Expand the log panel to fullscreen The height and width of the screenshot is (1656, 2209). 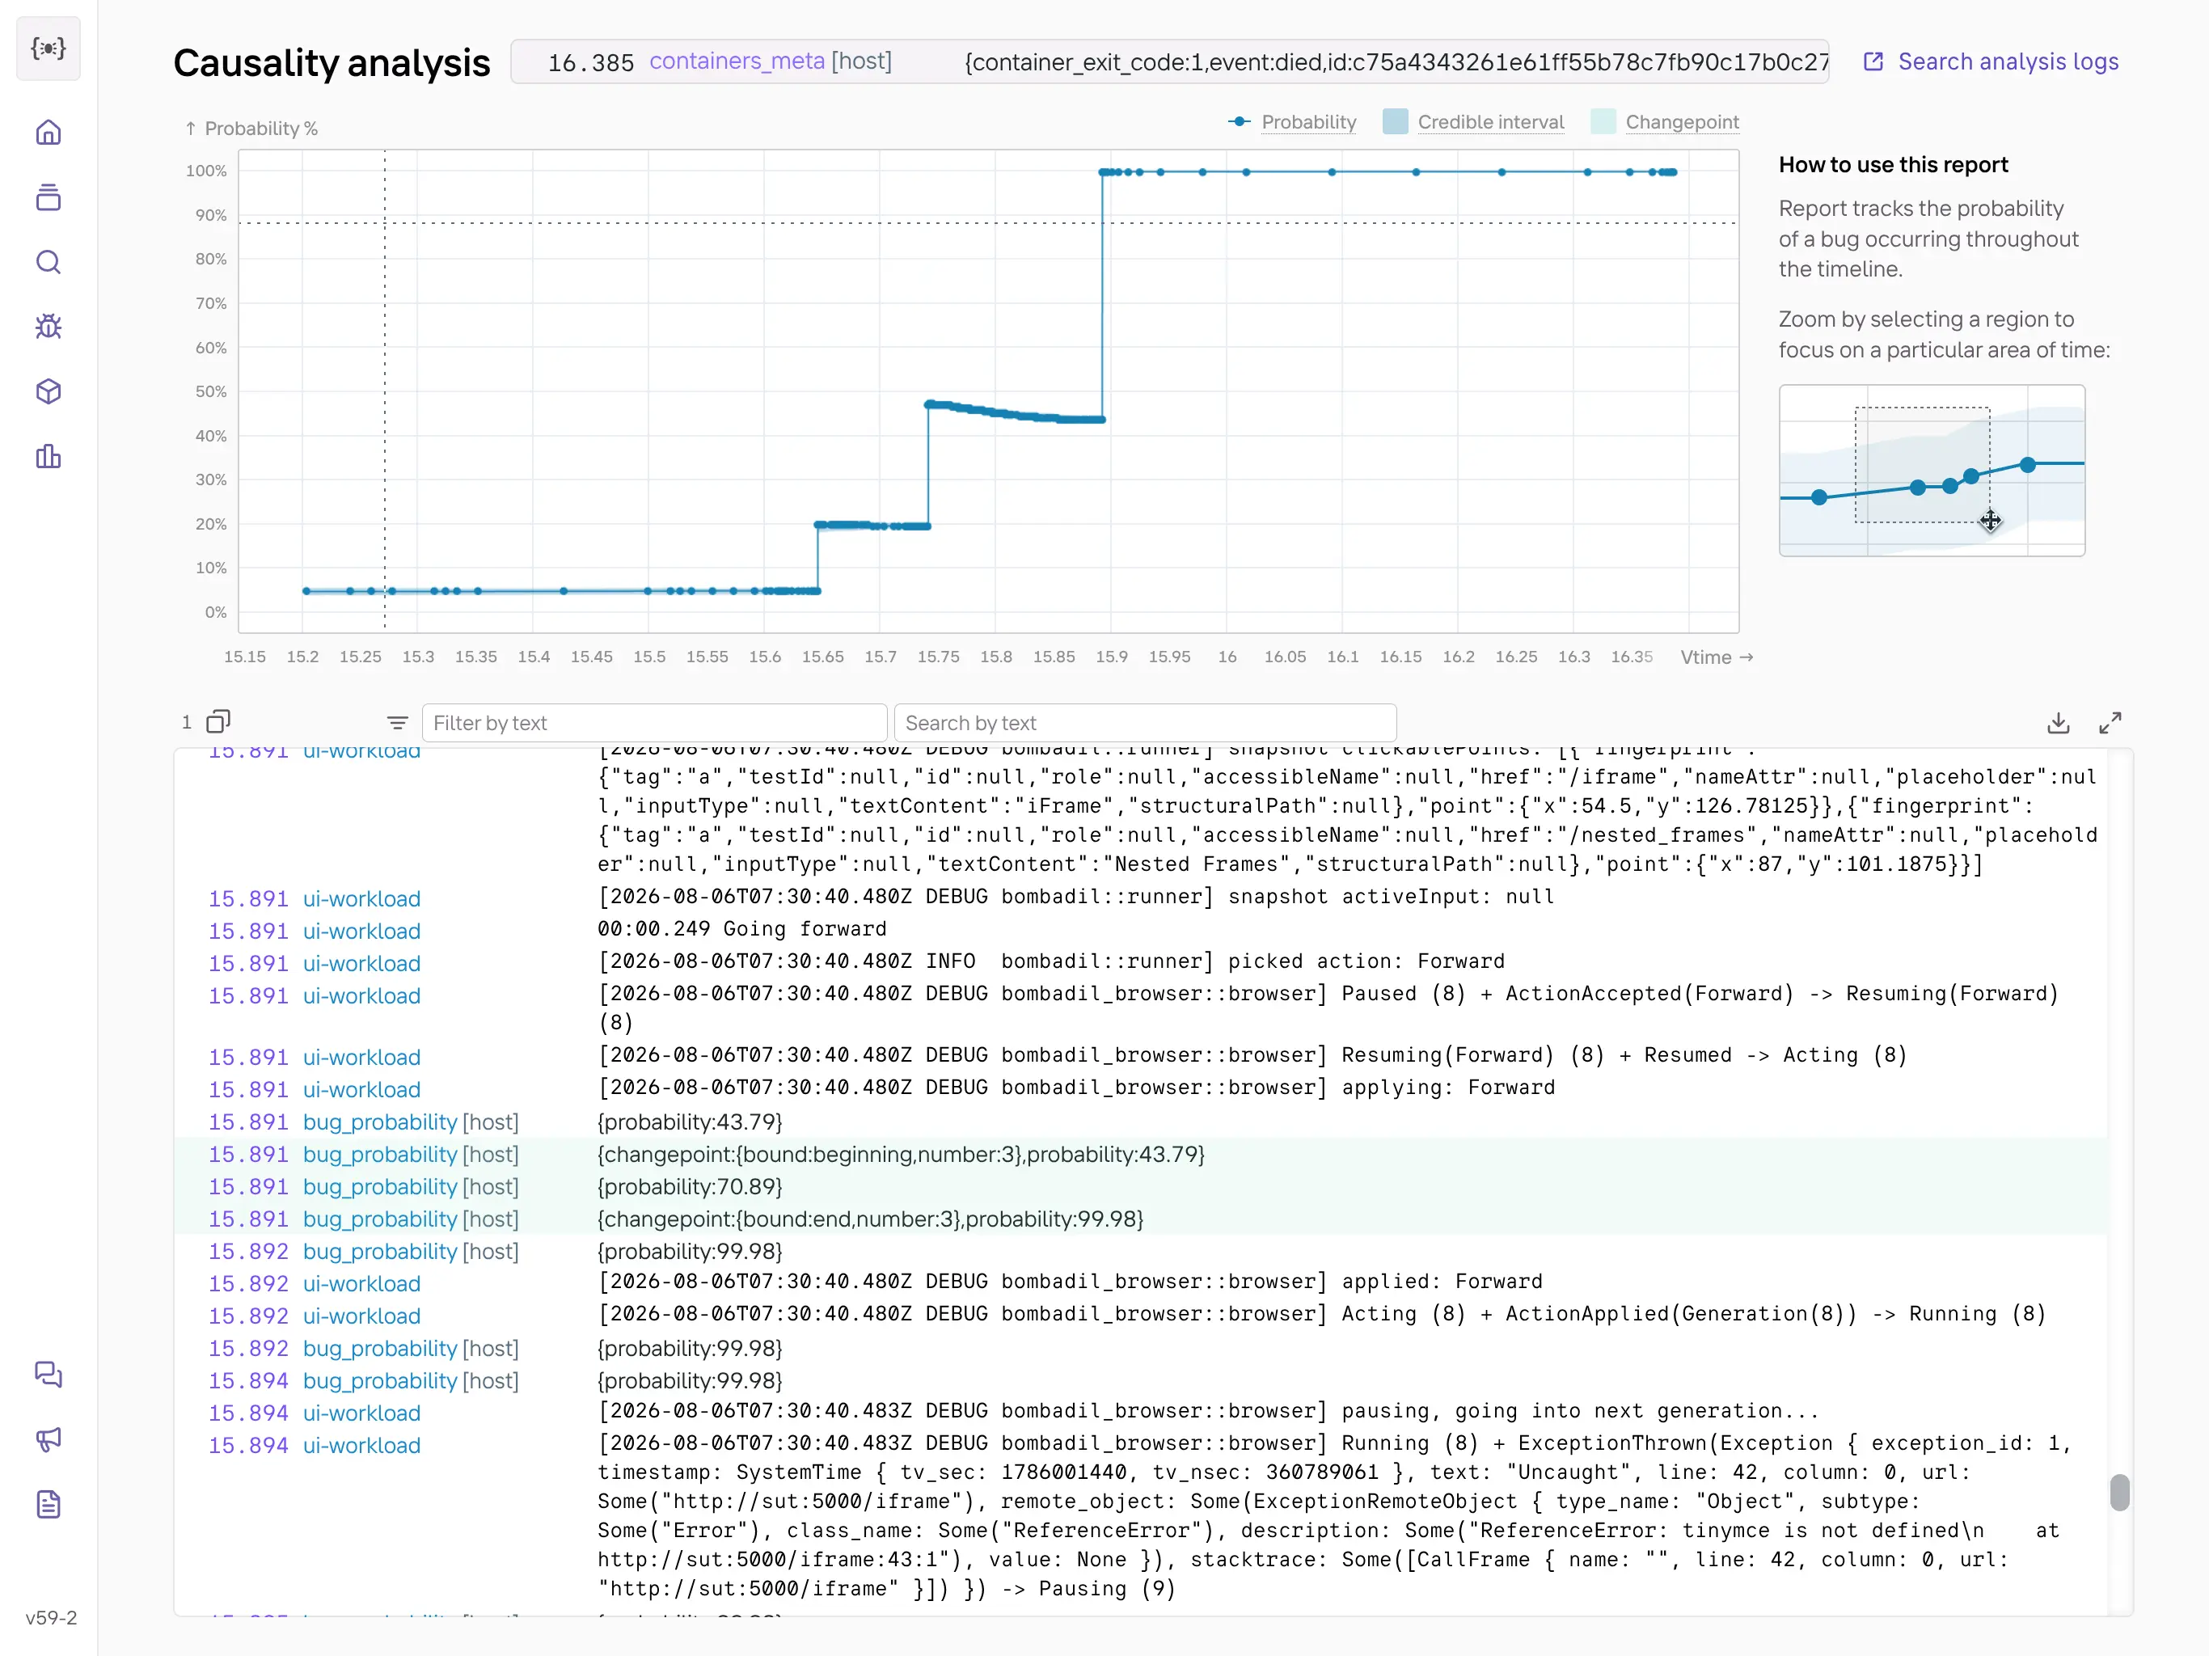[2109, 722]
